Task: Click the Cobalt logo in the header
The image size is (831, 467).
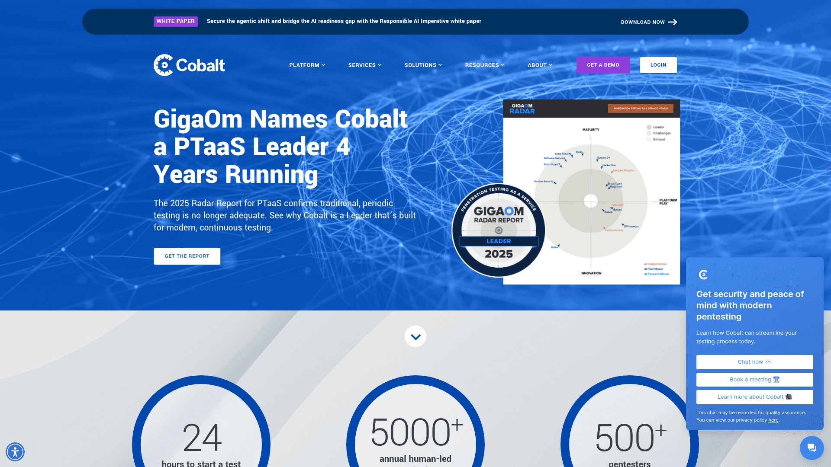Action: 189,65
